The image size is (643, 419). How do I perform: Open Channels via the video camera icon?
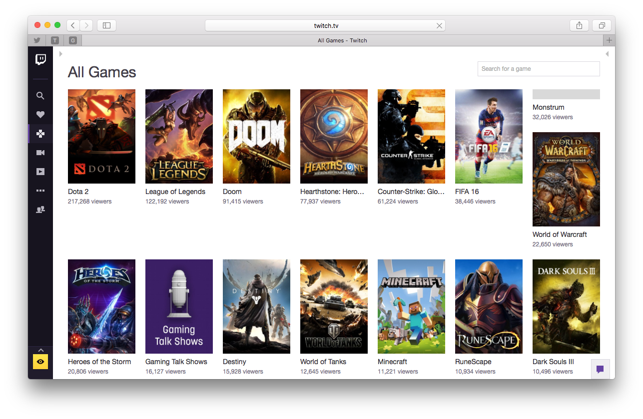coord(40,153)
